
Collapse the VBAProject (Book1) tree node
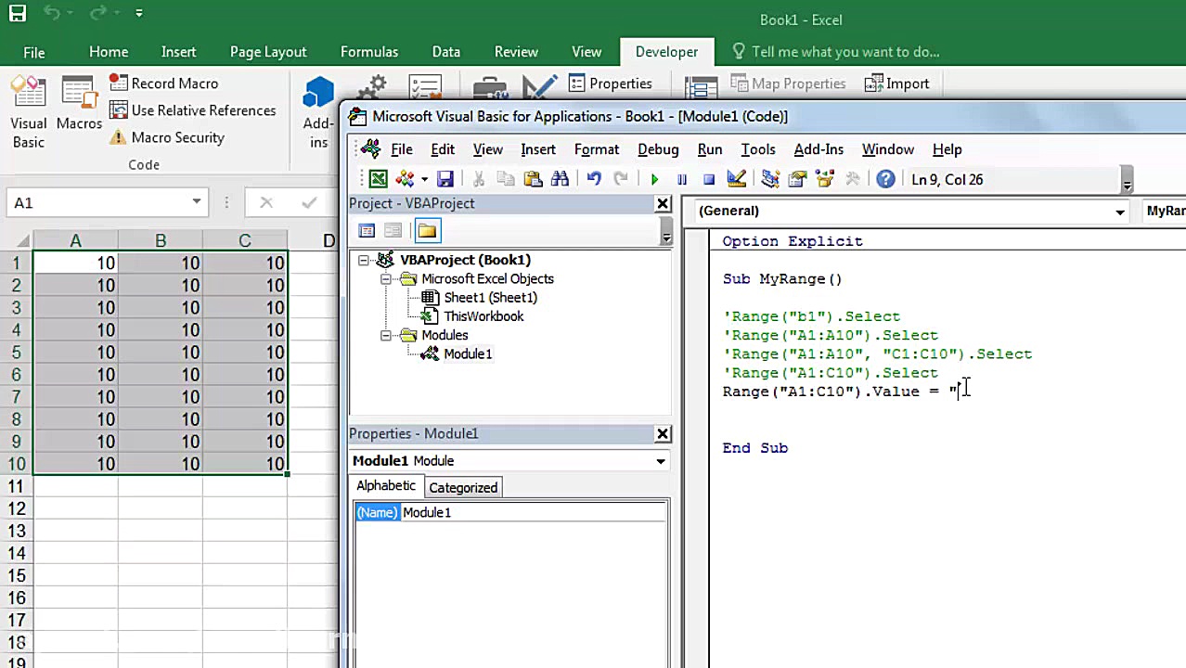364,260
